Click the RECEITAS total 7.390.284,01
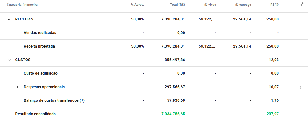 (173, 19)
